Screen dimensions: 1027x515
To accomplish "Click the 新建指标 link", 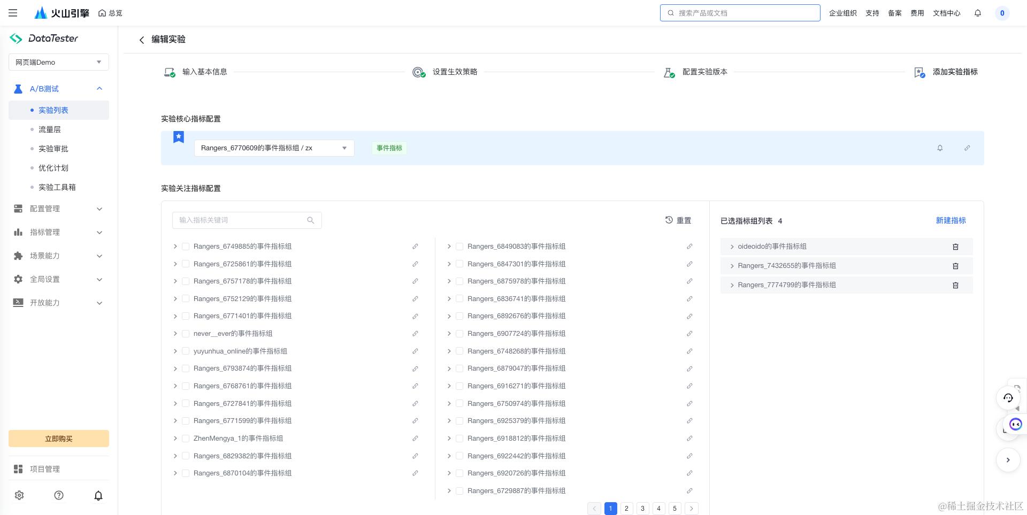I will 951,220.
